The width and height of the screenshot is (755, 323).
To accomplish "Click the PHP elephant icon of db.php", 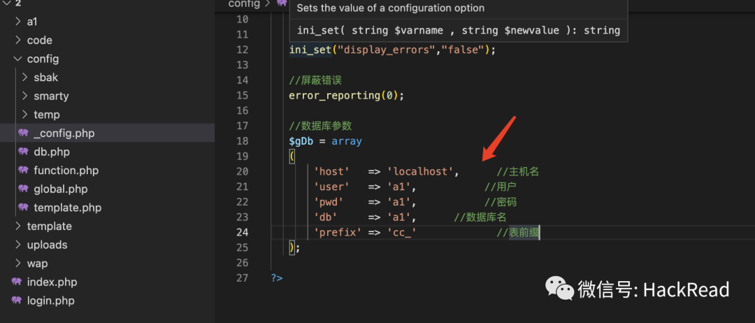I will pos(24,152).
